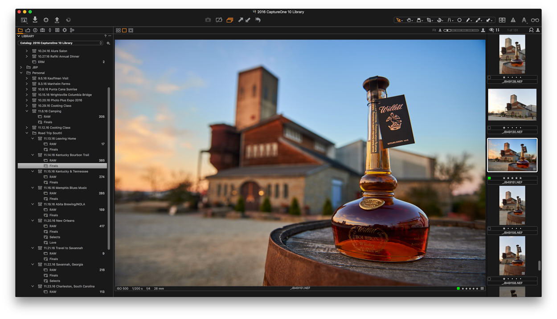Select the white balance eyedropper tool
This screenshot has height=319, width=557.
(479, 20)
